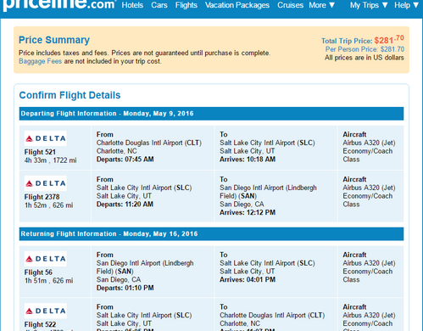423x331 pixels.
Task: Click the Delta logo for Flight 56
Action: click(46, 259)
